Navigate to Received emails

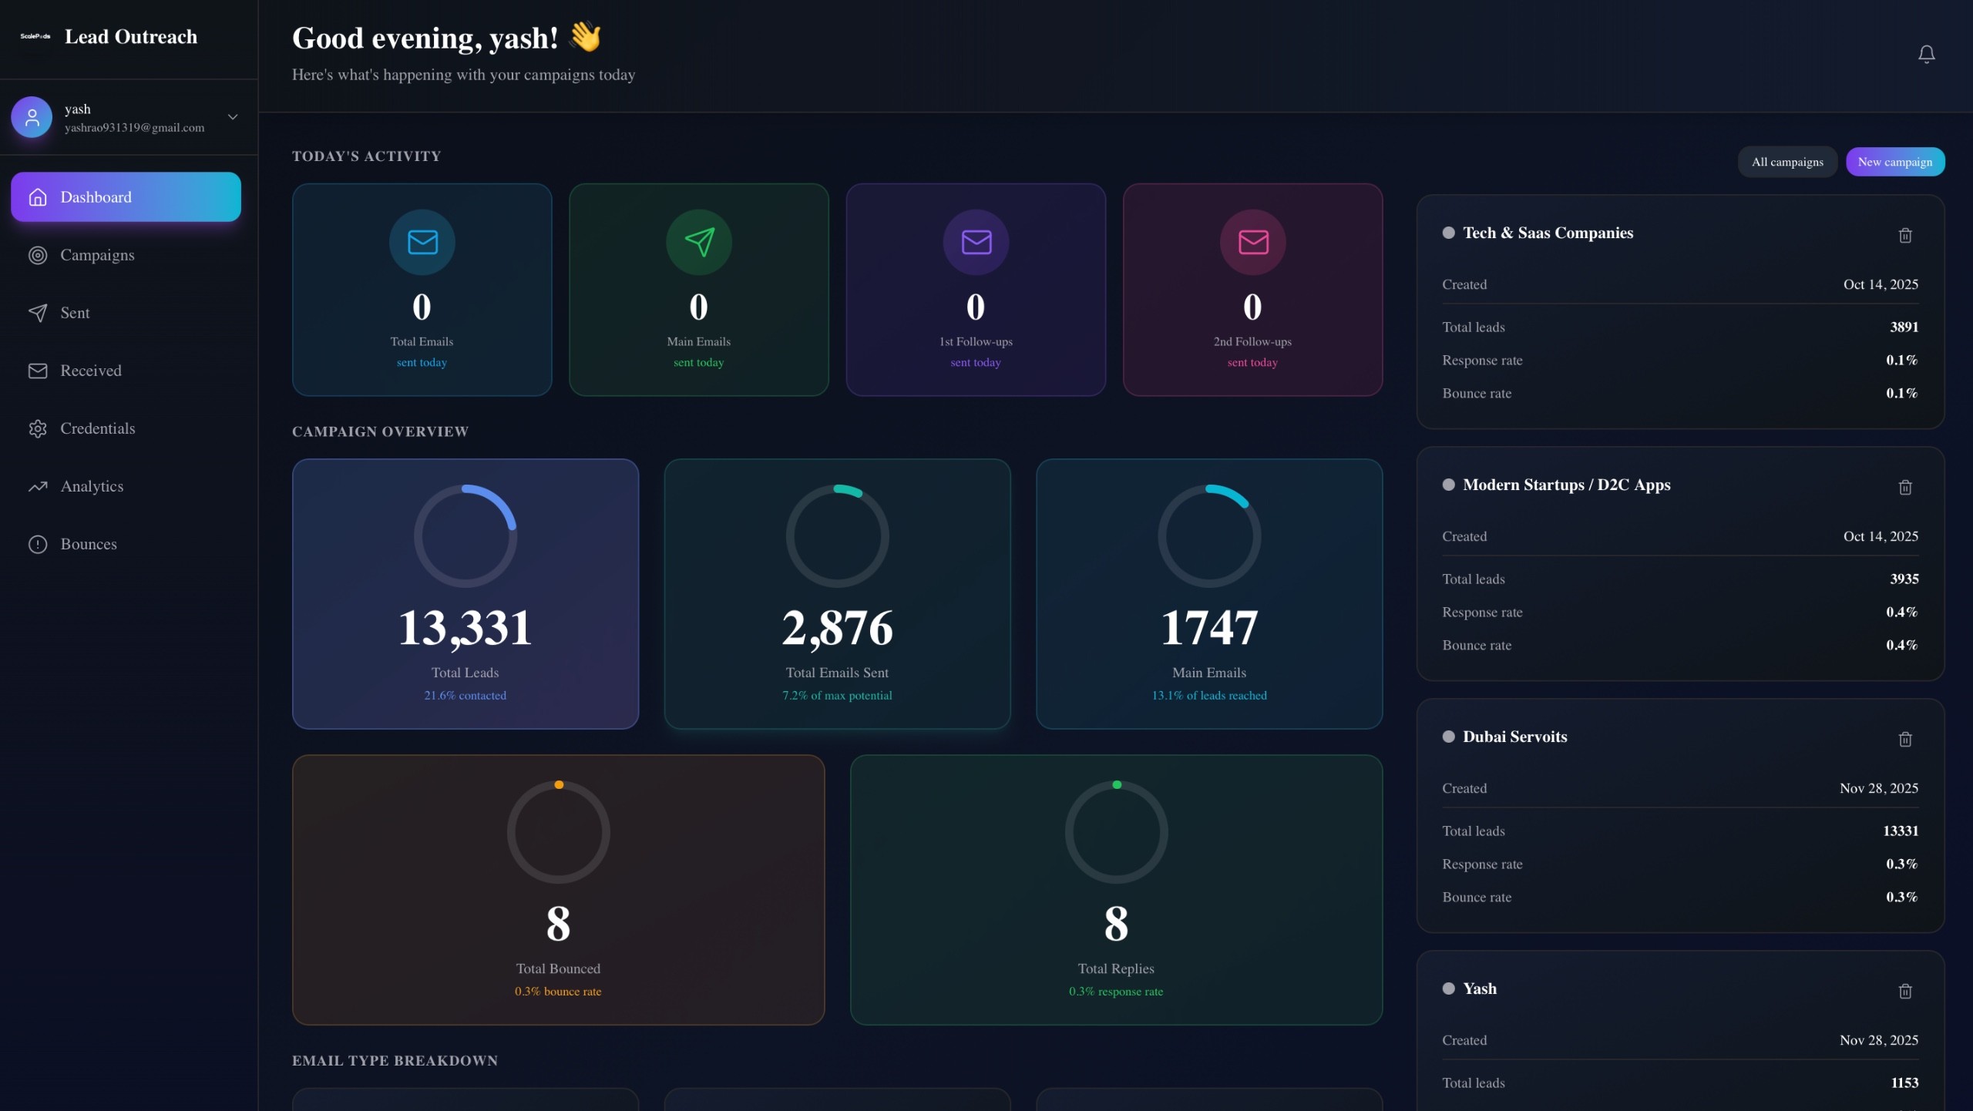[90, 371]
